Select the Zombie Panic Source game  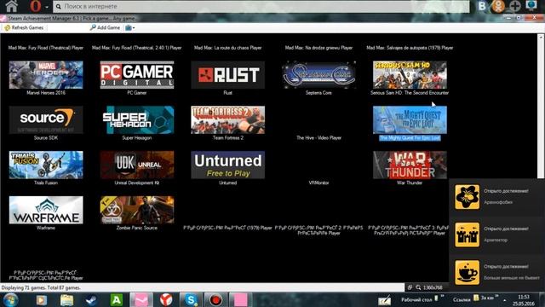click(x=137, y=213)
